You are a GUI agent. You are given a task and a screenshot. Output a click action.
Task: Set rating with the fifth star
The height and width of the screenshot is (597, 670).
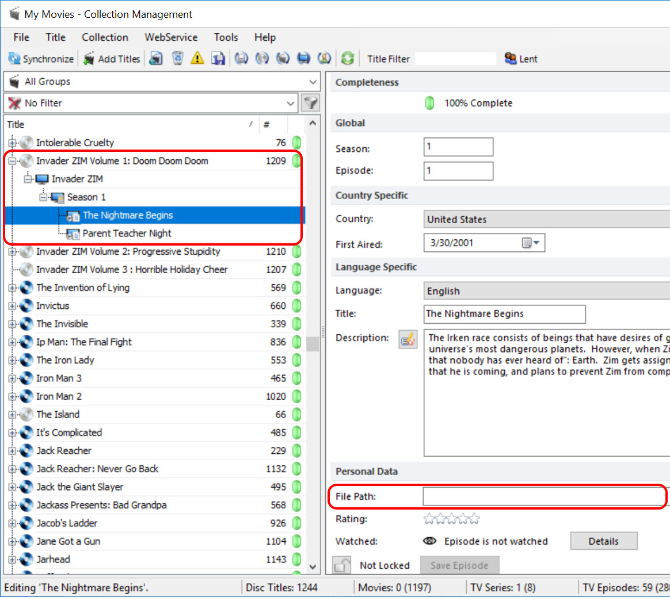(x=474, y=519)
